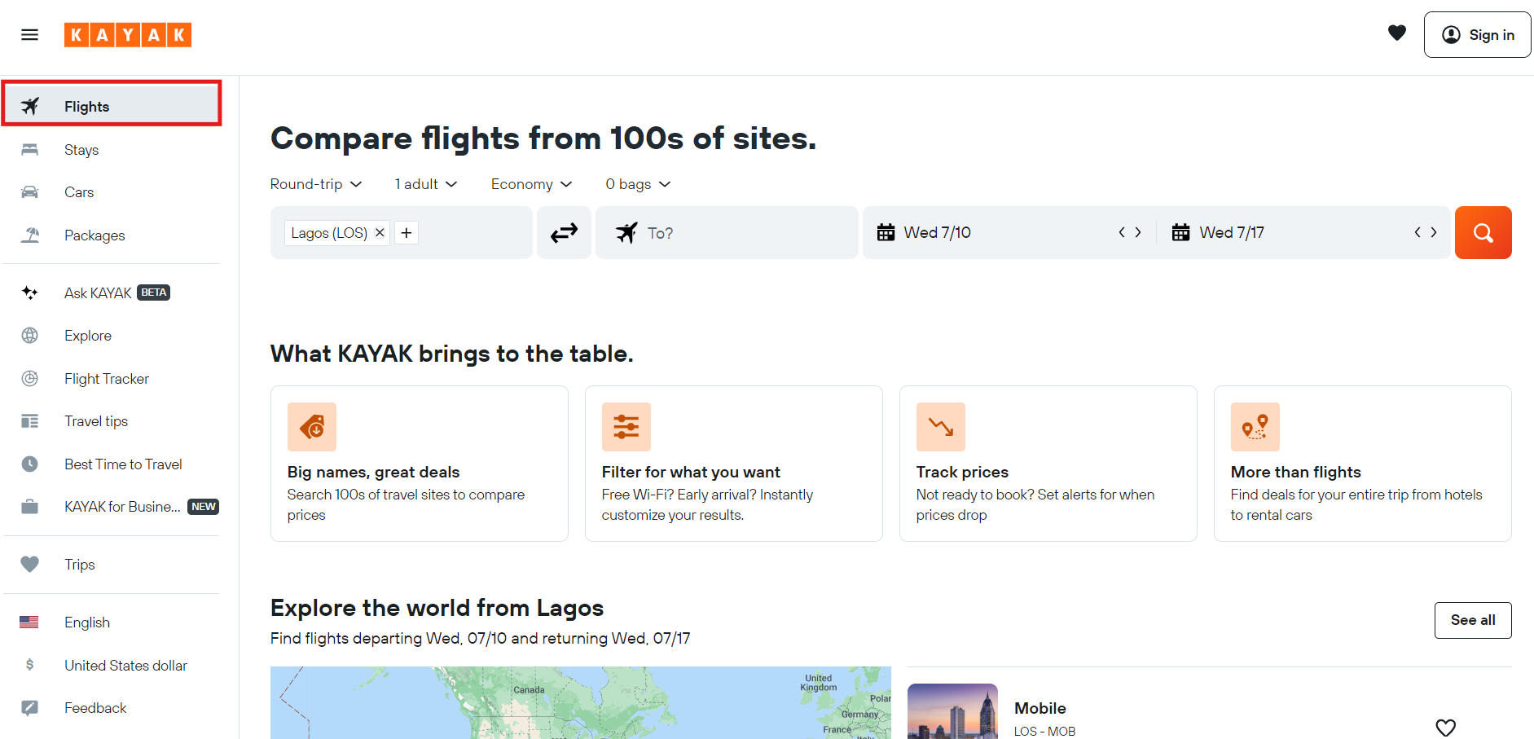The height and width of the screenshot is (739, 1534).
Task: Click the Explore globe icon
Action: (30, 336)
